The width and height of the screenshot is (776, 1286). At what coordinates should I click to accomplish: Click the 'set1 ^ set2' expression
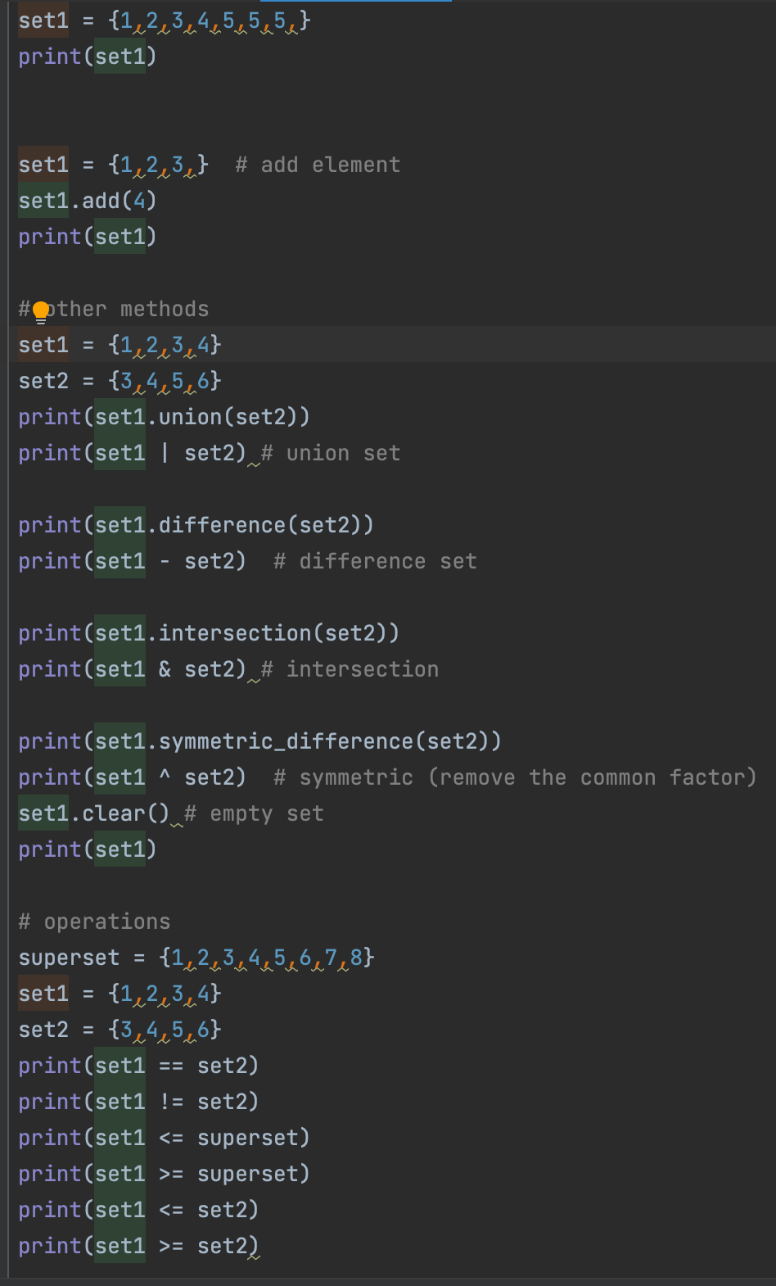170,778
